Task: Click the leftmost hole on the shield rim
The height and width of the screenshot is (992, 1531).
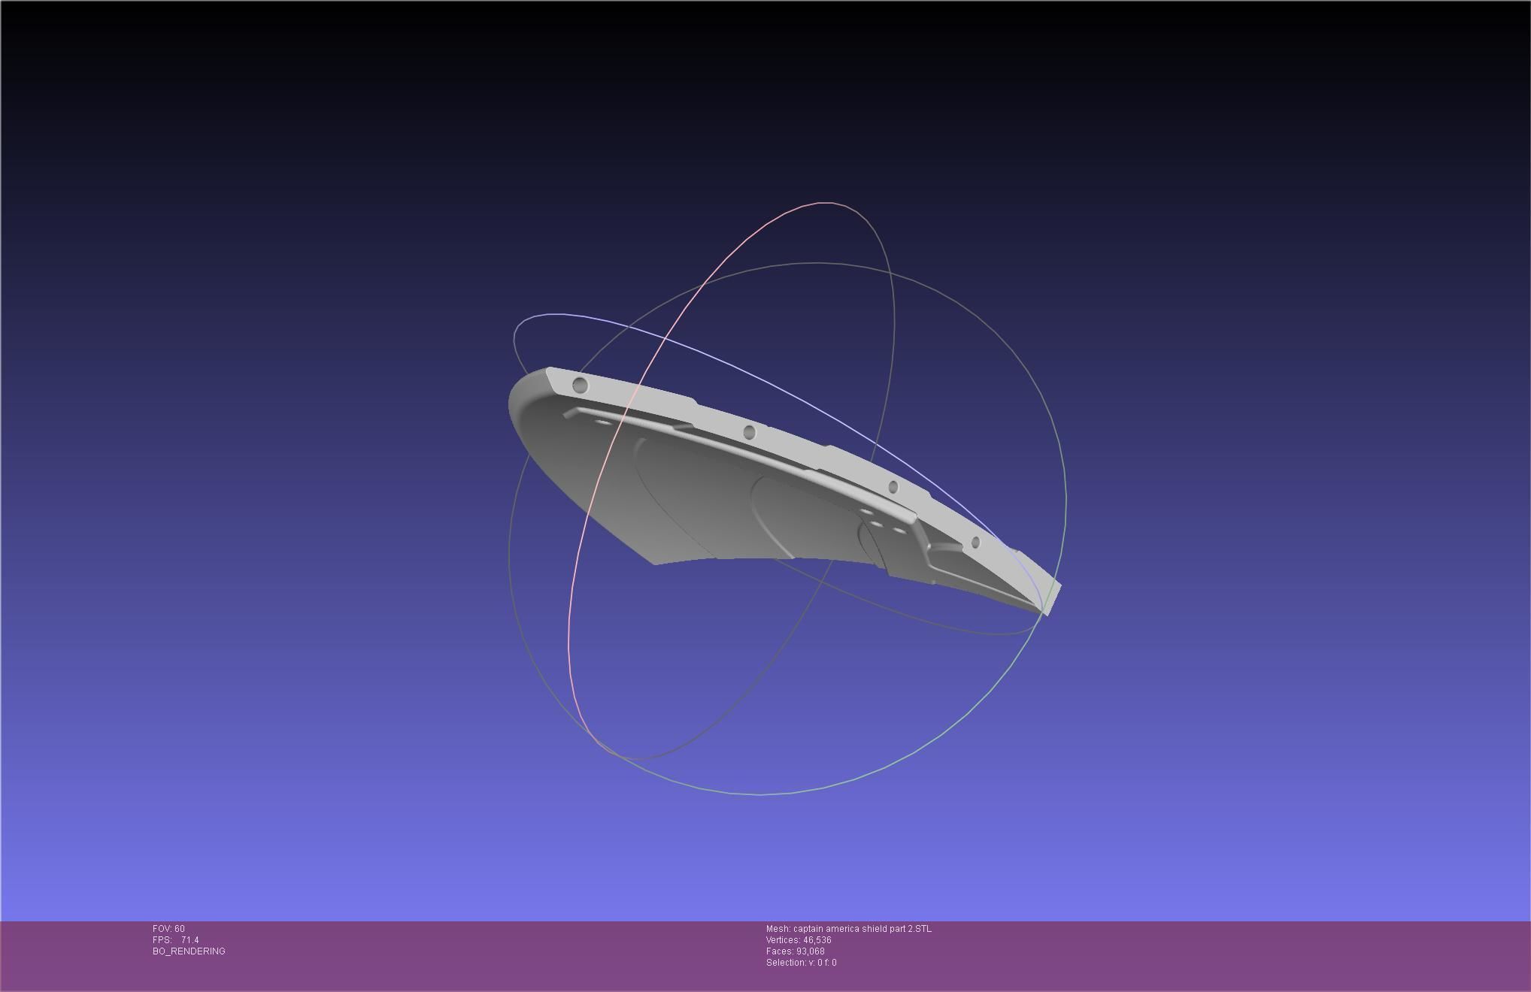Action: (x=580, y=386)
